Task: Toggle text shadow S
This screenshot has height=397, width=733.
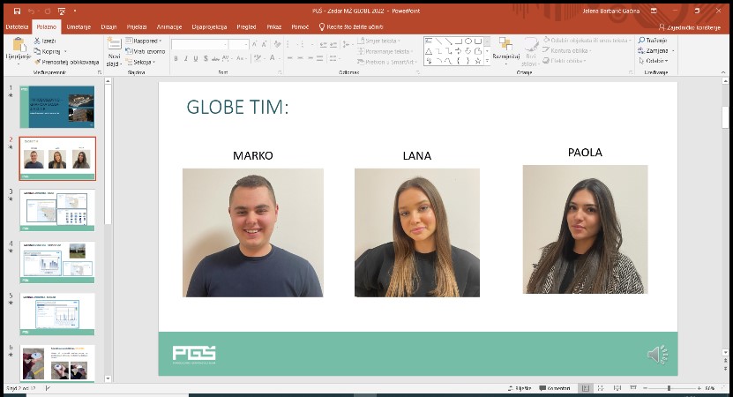Action: coord(206,58)
